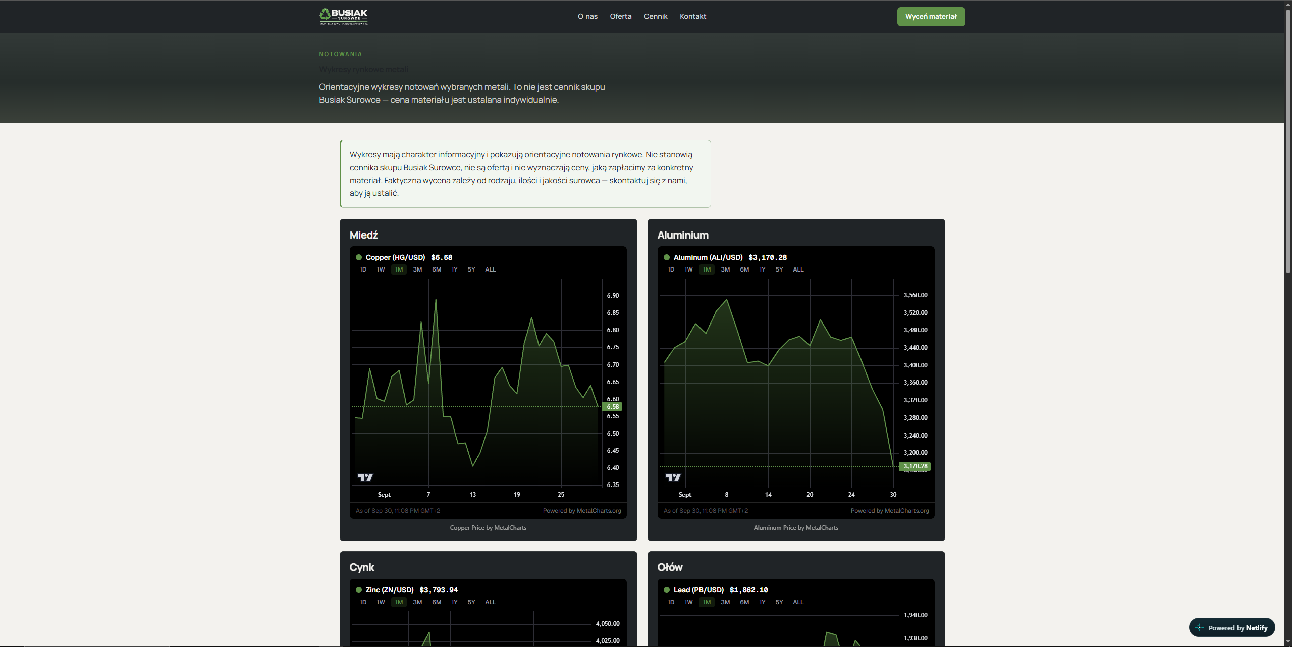Click Powered by MetalCharts.org in the Copper chart

coord(582,511)
